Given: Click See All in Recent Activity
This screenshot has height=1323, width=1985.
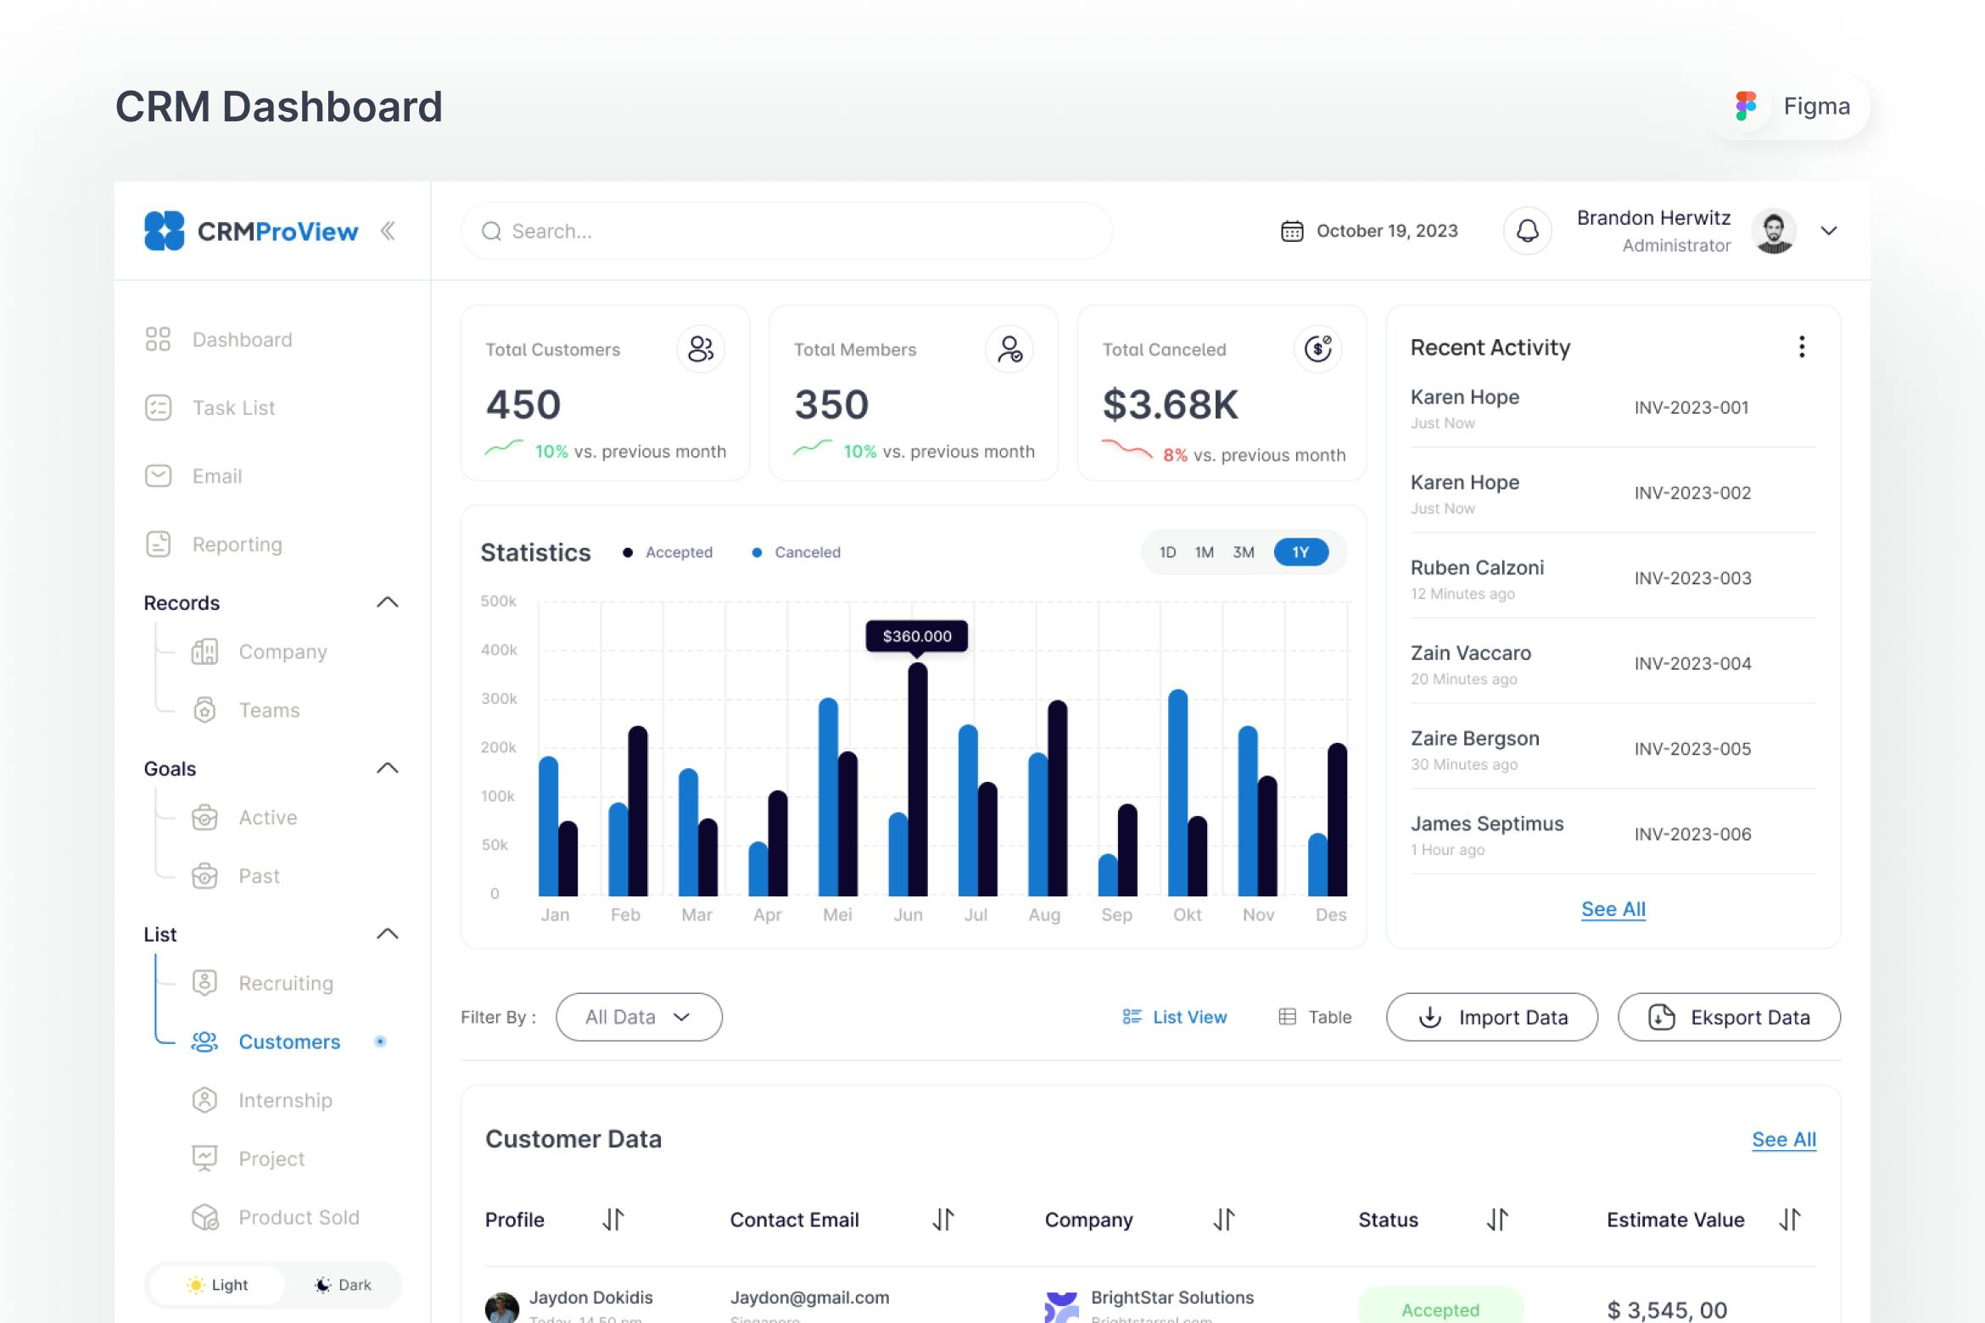Looking at the screenshot, I should click(x=1613, y=909).
